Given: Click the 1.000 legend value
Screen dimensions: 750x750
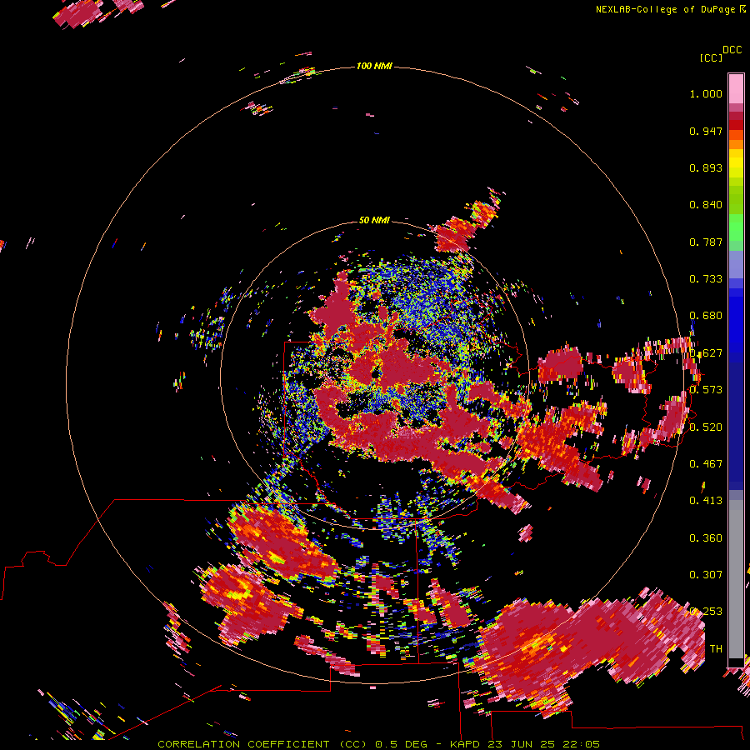Looking at the screenshot, I should tap(706, 93).
